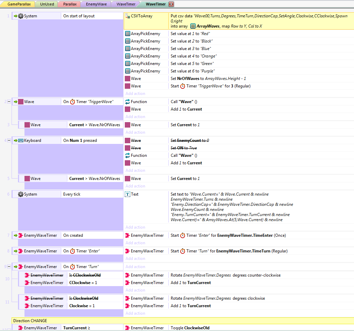The image size is (354, 331).
Task: Click event number 1 in the margin
Action: pos(9,16)
